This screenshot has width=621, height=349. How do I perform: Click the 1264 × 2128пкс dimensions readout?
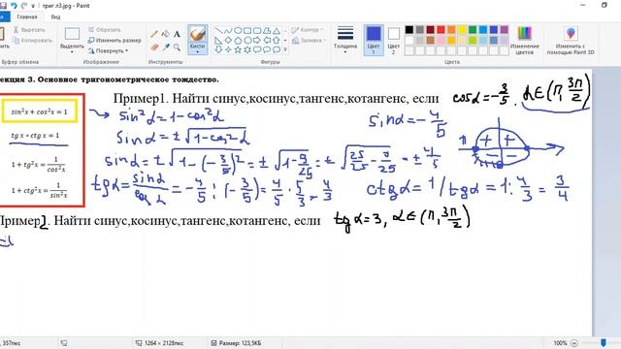(164, 343)
